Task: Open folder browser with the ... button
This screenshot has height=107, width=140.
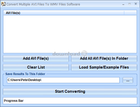Action: pos(128,80)
